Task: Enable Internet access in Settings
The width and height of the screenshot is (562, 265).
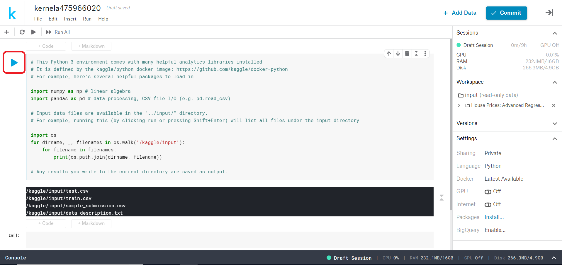Action: click(x=488, y=204)
